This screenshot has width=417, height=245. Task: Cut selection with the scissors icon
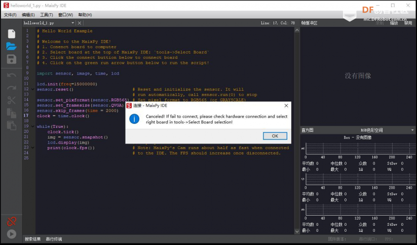(x=12, y=100)
